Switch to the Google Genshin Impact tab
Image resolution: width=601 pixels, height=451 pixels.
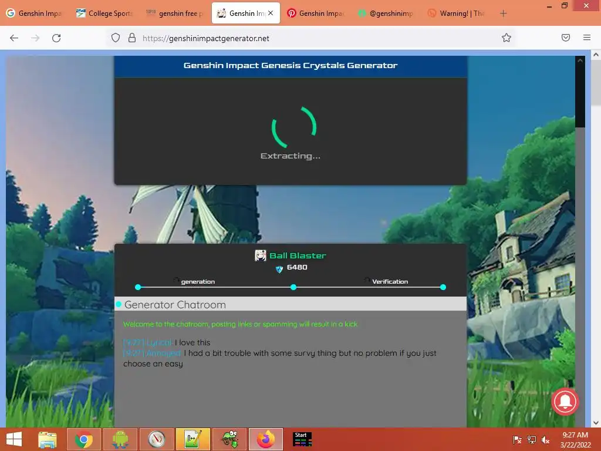click(35, 14)
